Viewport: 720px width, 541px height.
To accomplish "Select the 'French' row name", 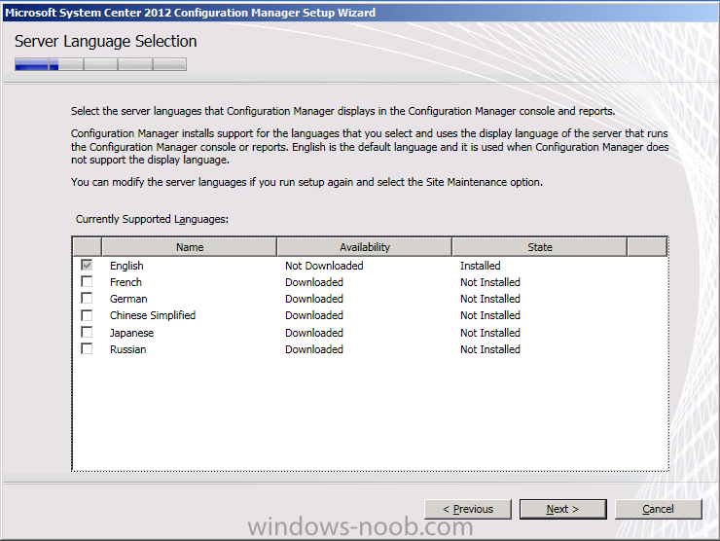I will point(126,282).
